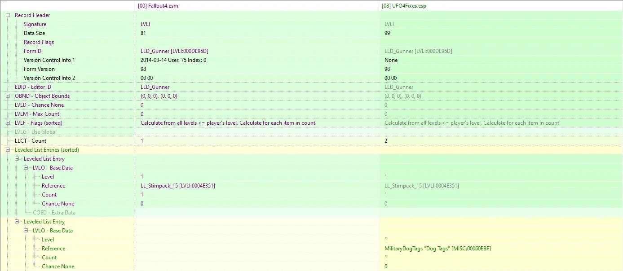Click LLCT Count value 2 in UFO4Fixes.esp
Viewport: 623px width, 271px height.
click(386, 141)
